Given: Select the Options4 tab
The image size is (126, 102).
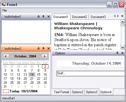Looking at the screenshot, I should (106, 92).
